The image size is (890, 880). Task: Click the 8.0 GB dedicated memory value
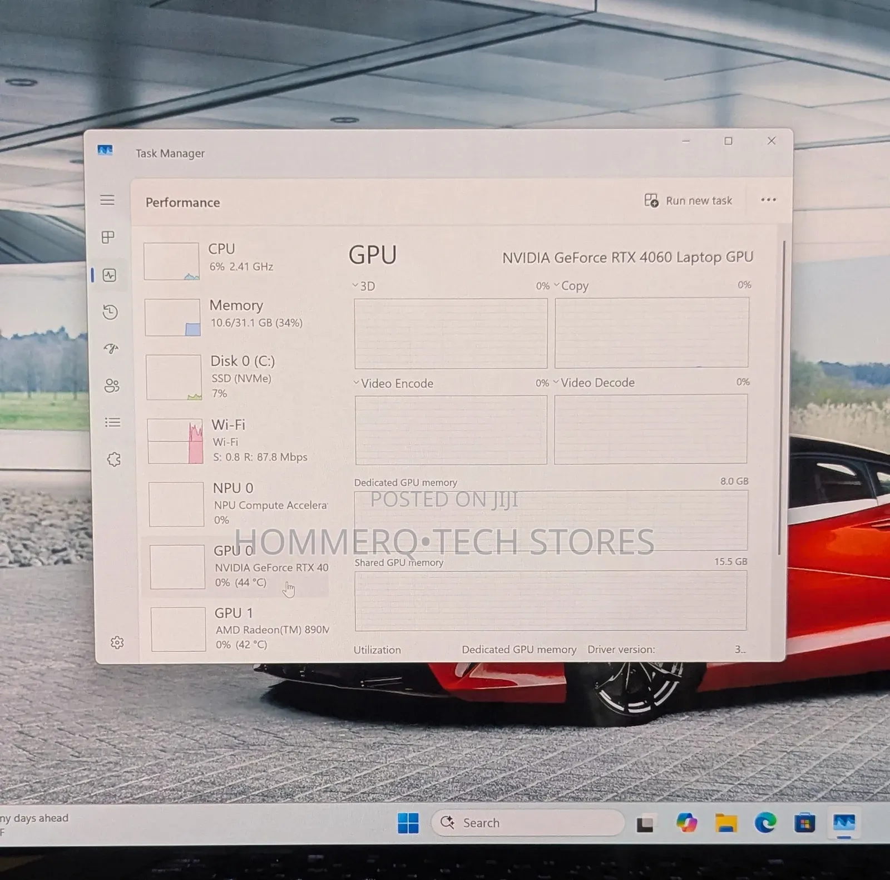[734, 481]
